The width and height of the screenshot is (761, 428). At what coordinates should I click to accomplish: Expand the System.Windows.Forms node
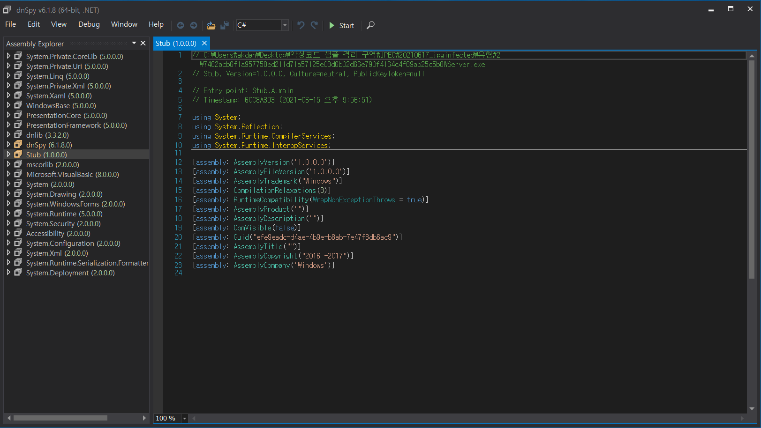(8, 204)
